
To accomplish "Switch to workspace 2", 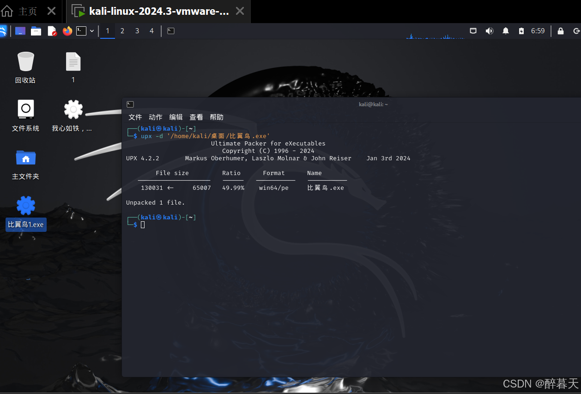I will click(122, 31).
